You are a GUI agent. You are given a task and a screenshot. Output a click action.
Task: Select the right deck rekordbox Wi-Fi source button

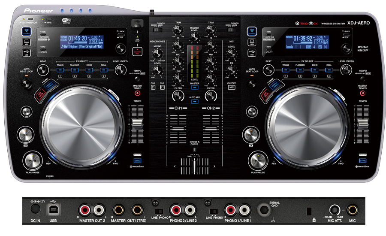click(252, 31)
